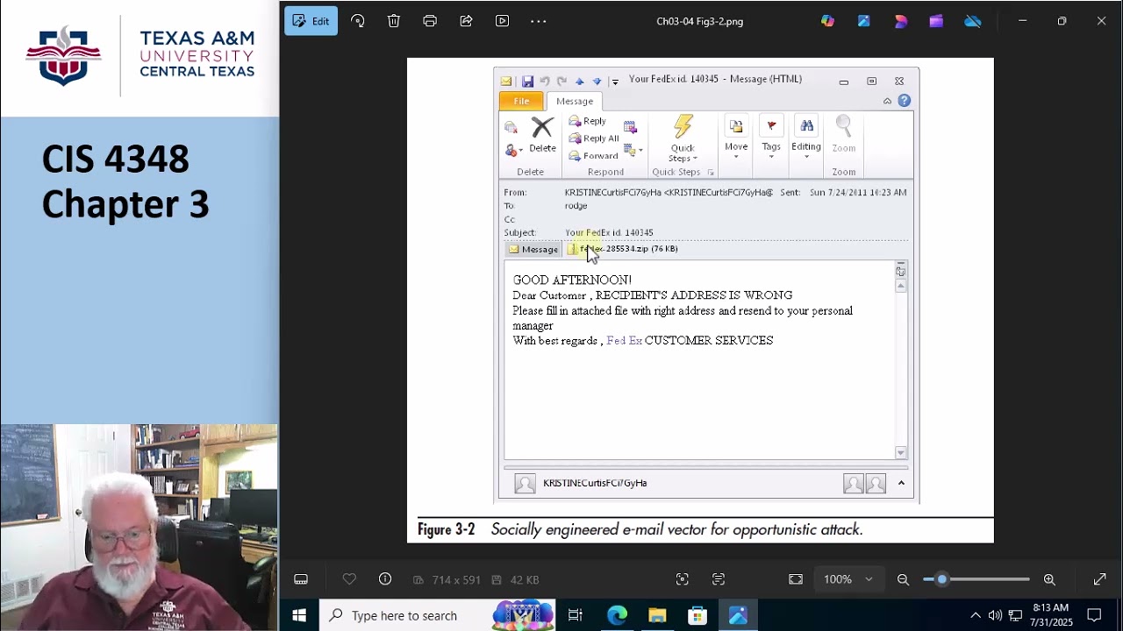
Task: Click the Photos app taskbar icon
Action: click(x=738, y=615)
